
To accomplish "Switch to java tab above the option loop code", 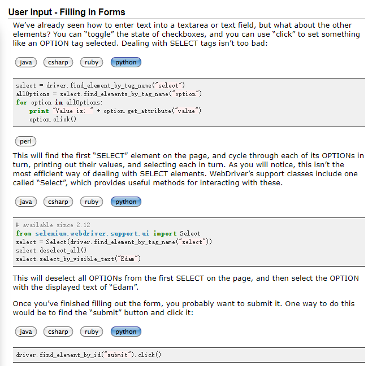I will [x=26, y=62].
